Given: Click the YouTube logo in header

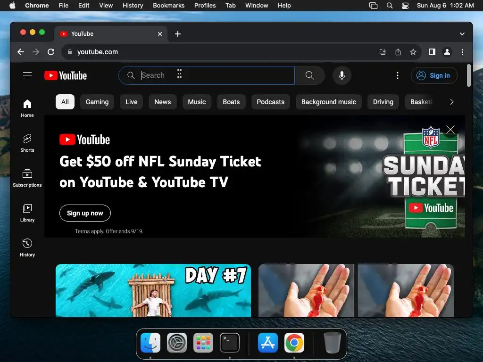Looking at the screenshot, I should tap(66, 75).
